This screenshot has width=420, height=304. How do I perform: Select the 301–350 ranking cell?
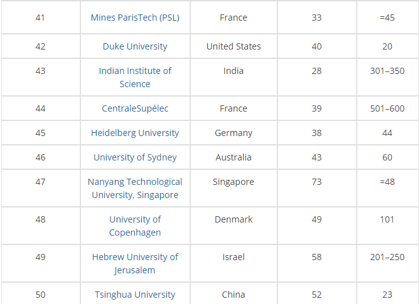(x=387, y=71)
